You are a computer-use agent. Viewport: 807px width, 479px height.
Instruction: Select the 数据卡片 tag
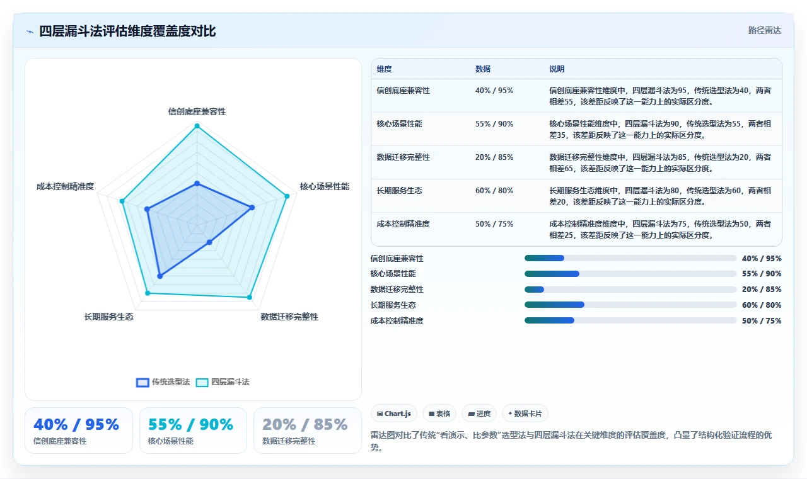(525, 414)
